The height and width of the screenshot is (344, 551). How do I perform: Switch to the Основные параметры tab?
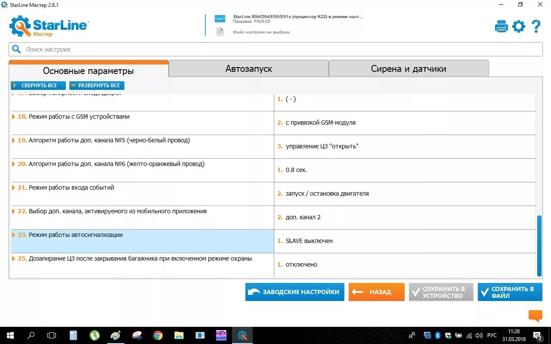[88, 70]
